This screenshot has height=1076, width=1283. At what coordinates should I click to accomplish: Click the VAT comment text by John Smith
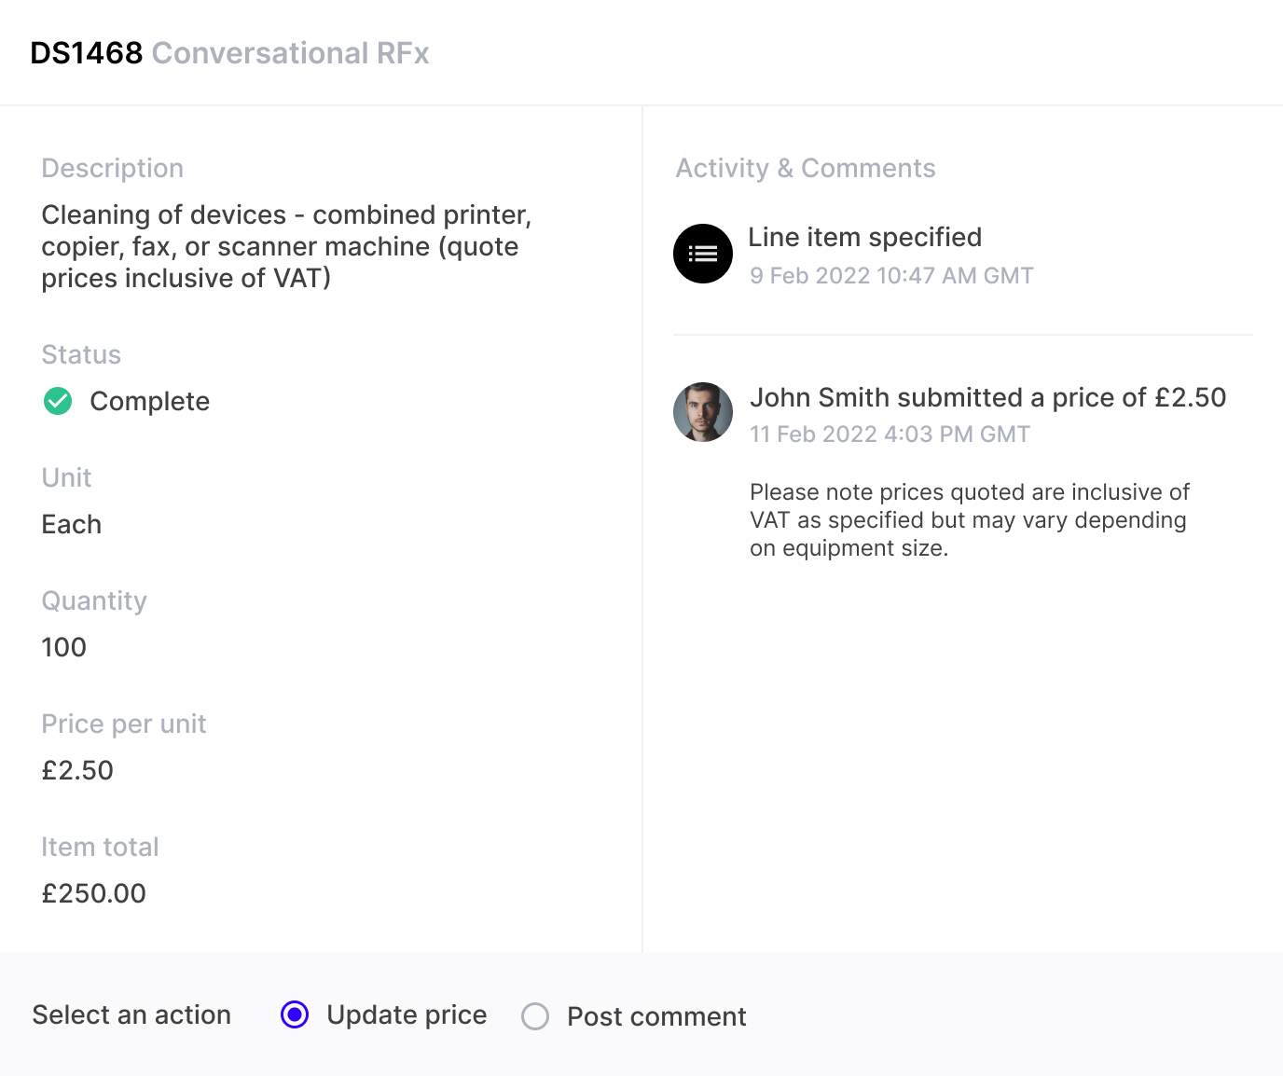[969, 520]
